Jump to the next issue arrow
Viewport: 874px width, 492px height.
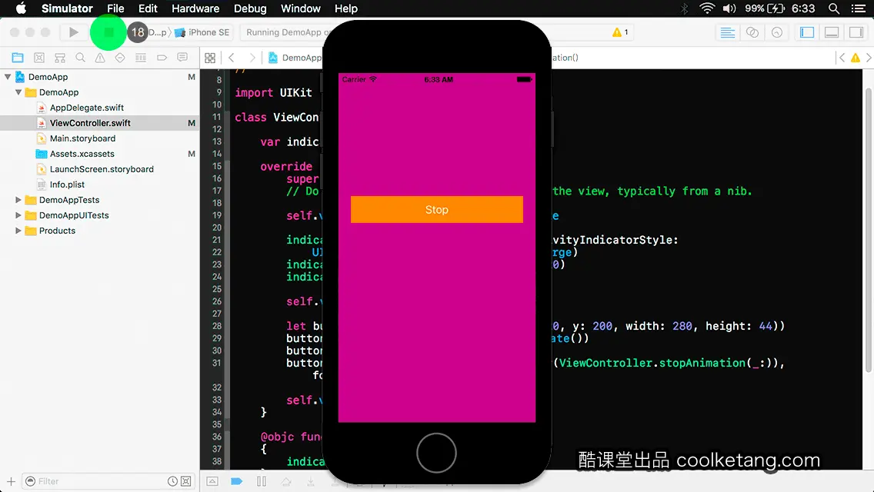tap(869, 58)
